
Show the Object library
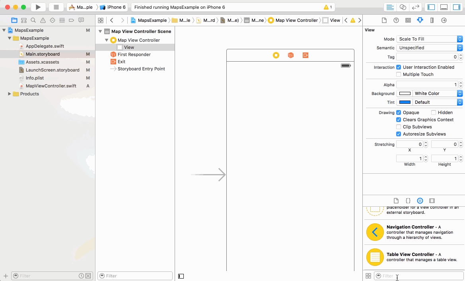tap(420, 201)
